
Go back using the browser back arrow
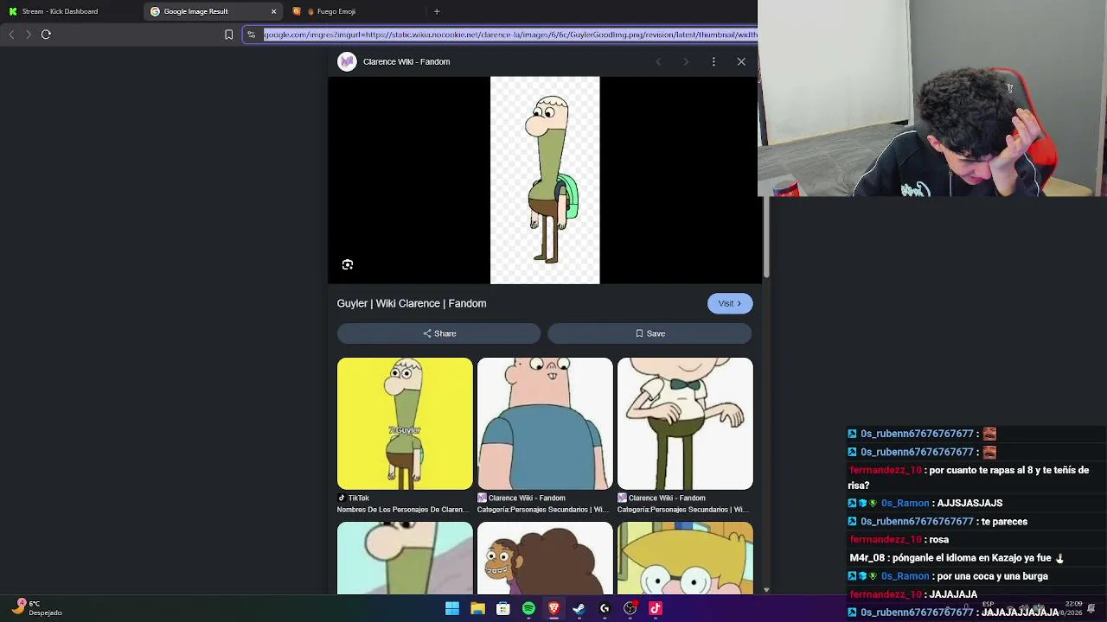[11, 35]
